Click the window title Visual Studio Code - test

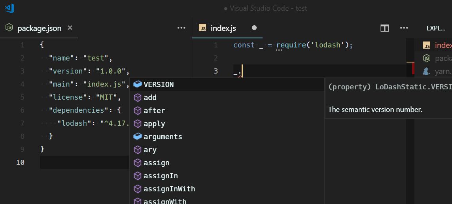click(x=269, y=8)
